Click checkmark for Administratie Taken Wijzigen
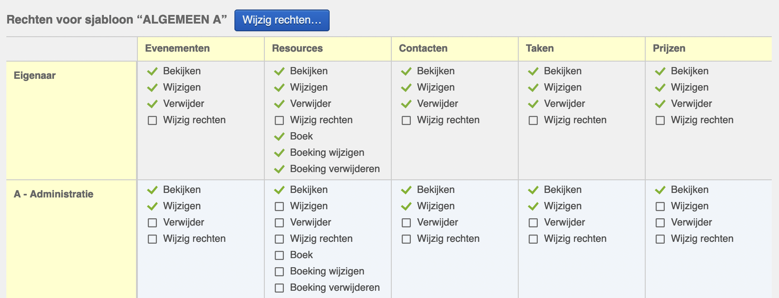 click(x=533, y=206)
